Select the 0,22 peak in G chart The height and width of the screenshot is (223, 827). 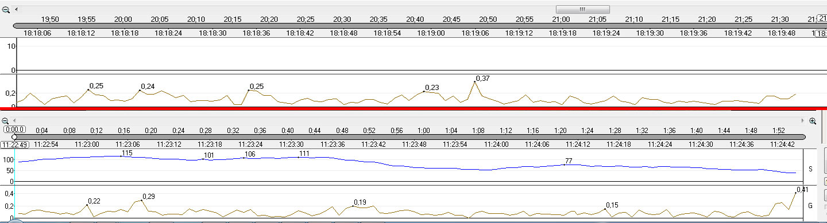click(x=87, y=205)
